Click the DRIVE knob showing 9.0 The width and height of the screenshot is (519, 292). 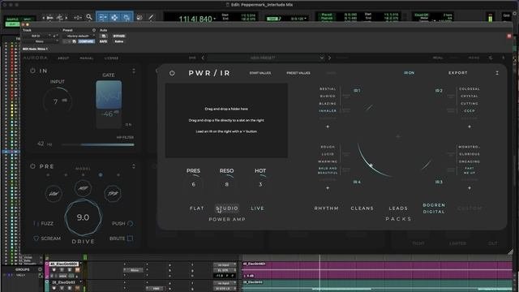[x=83, y=217]
